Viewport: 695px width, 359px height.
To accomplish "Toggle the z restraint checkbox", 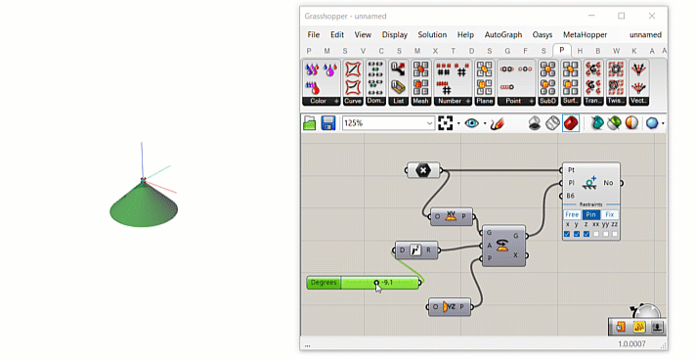I will pyautogui.click(x=586, y=234).
